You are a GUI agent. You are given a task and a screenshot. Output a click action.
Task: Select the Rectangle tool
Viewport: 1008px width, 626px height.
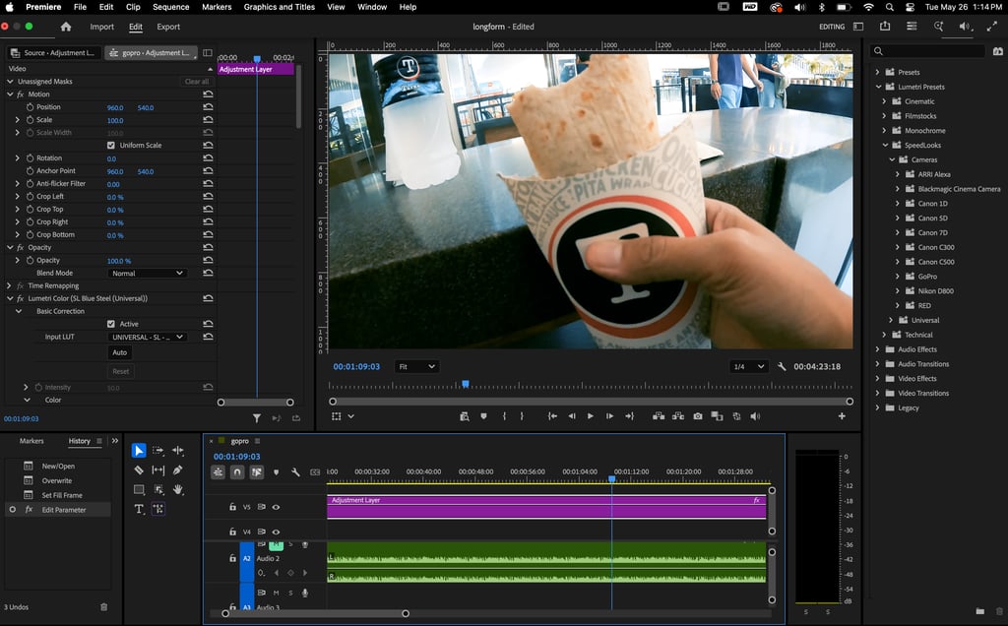pyautogui.click(x=138, y=490)
